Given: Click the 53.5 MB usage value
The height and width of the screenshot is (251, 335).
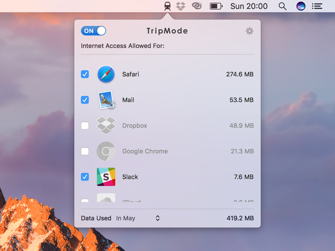Looking at the screenshot, I should 241,100.
